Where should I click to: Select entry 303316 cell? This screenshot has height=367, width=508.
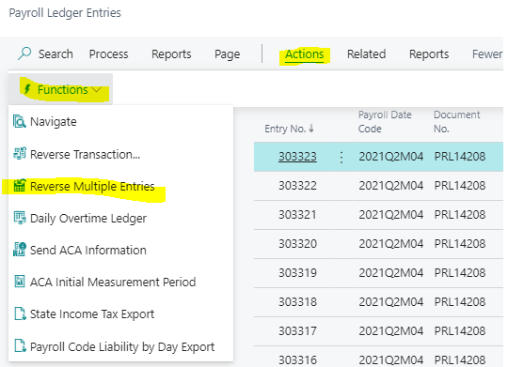pos(297,359)
